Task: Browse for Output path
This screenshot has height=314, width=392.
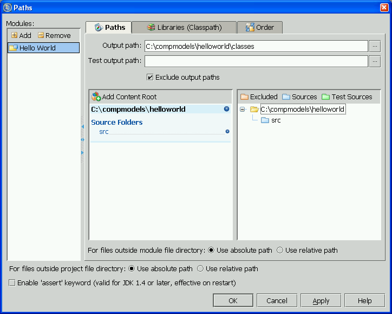Action: [375, 46]
